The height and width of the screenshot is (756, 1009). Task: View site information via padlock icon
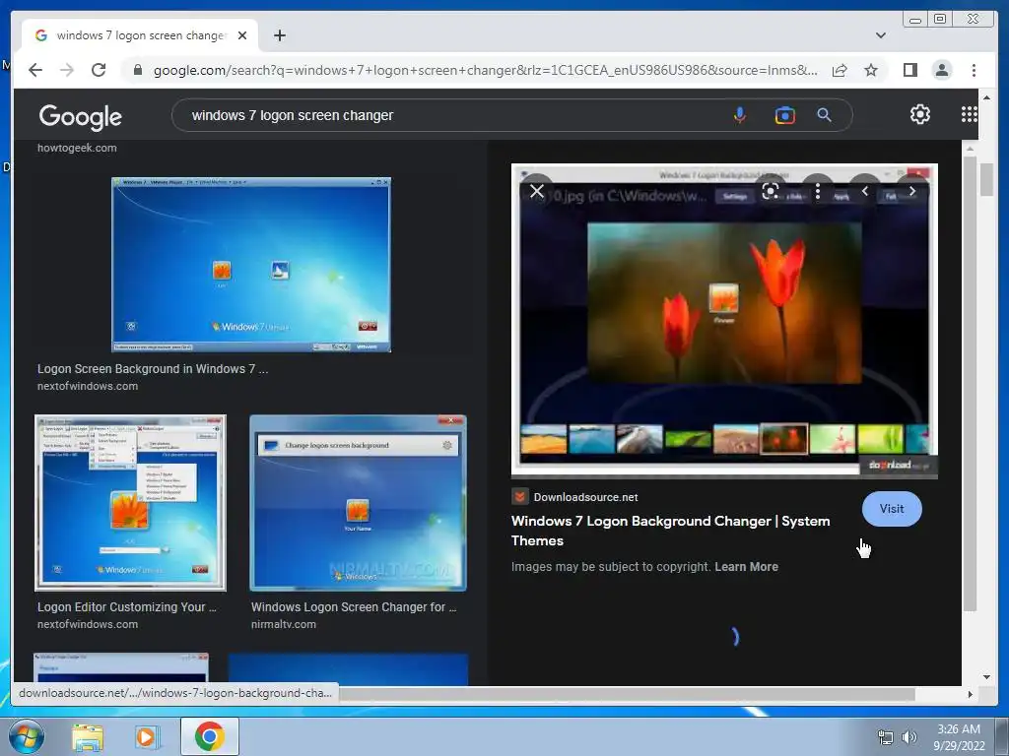(x=137, y=70)
